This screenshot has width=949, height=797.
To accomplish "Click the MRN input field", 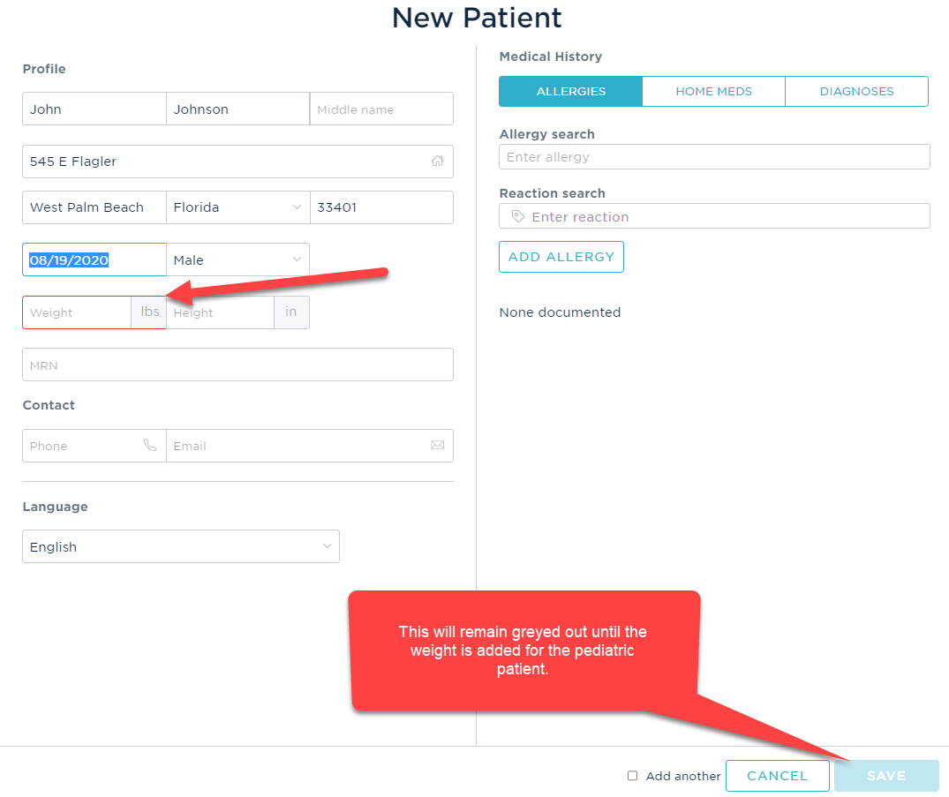I will (237, 365).
